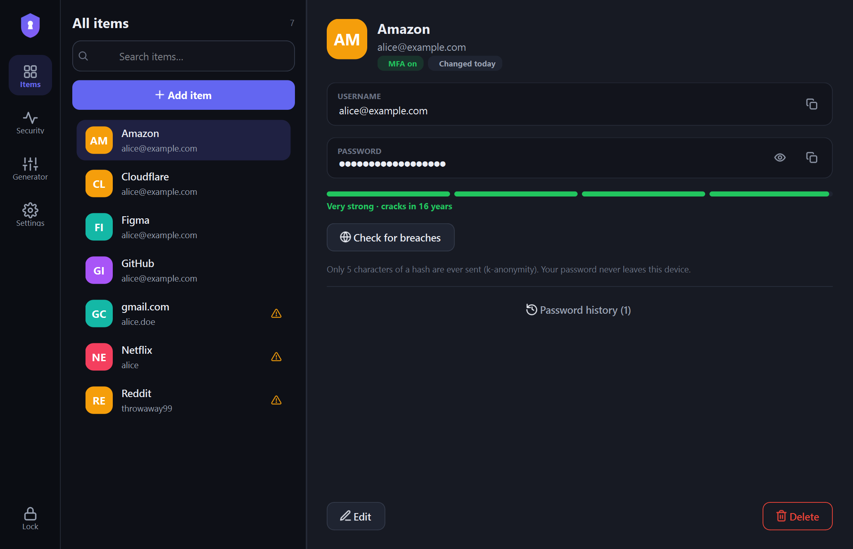Image resolution: width=853 pixels, height=549 pixels.
Task: Click the warning icon on gmail.com row
Action: click(276, 314)
